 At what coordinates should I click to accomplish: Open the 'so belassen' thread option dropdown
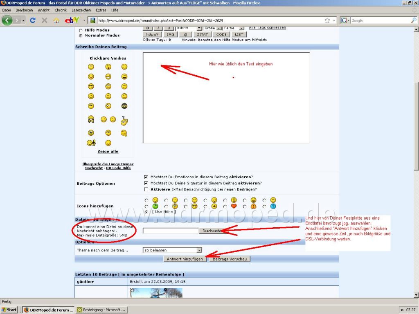coord(199,250)
